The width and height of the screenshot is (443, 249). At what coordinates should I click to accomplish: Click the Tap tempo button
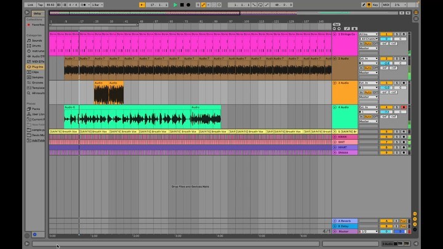(41, 4)
